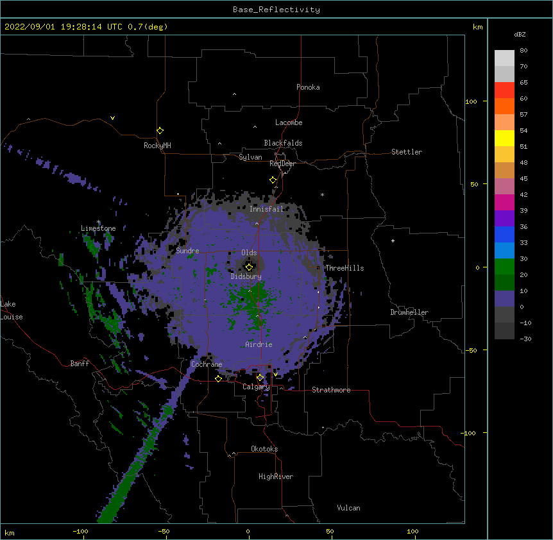The image size is (553, 540).
Task: Click the Didsbury label
Action: pos(246,276)
